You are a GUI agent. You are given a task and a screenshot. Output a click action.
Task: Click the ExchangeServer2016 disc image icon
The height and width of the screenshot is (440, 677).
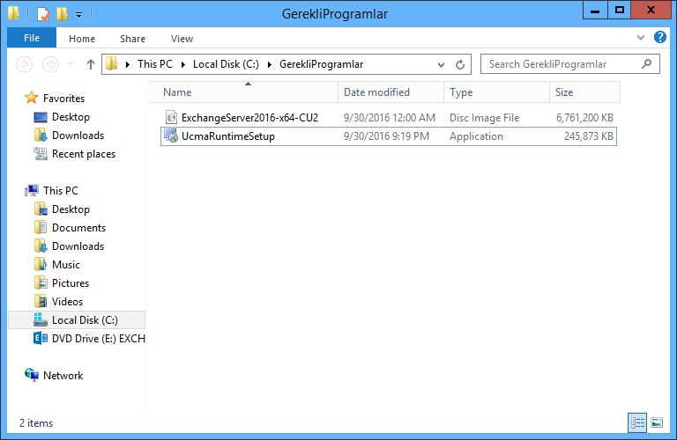point(171,117)
